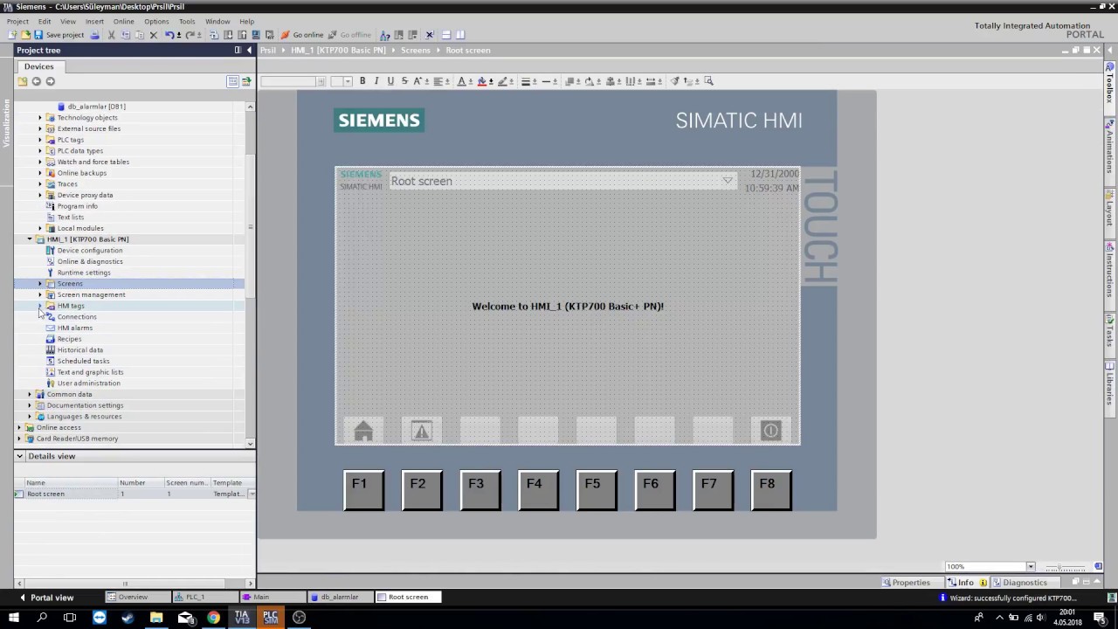This screenshot has width=1118, height=629.
Task: Click the tree forward navigation arrow
Action: (50, 81)
